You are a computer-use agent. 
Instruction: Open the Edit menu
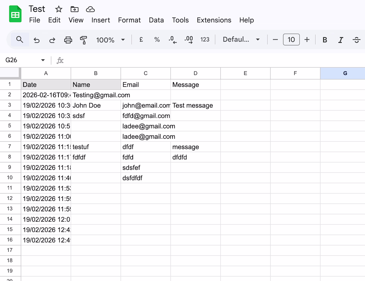click(x=54, y=20)
